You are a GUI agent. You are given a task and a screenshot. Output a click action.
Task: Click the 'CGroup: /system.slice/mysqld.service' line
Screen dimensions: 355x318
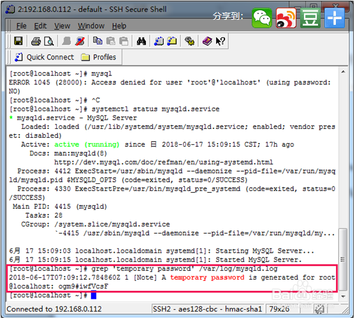tap(96, 224)
